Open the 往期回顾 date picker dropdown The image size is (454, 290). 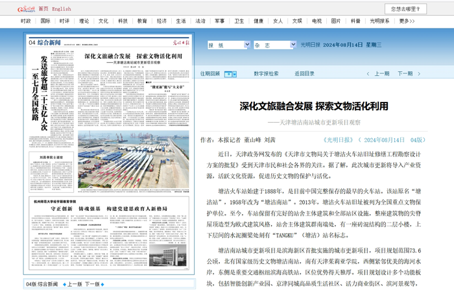[230, 74]
